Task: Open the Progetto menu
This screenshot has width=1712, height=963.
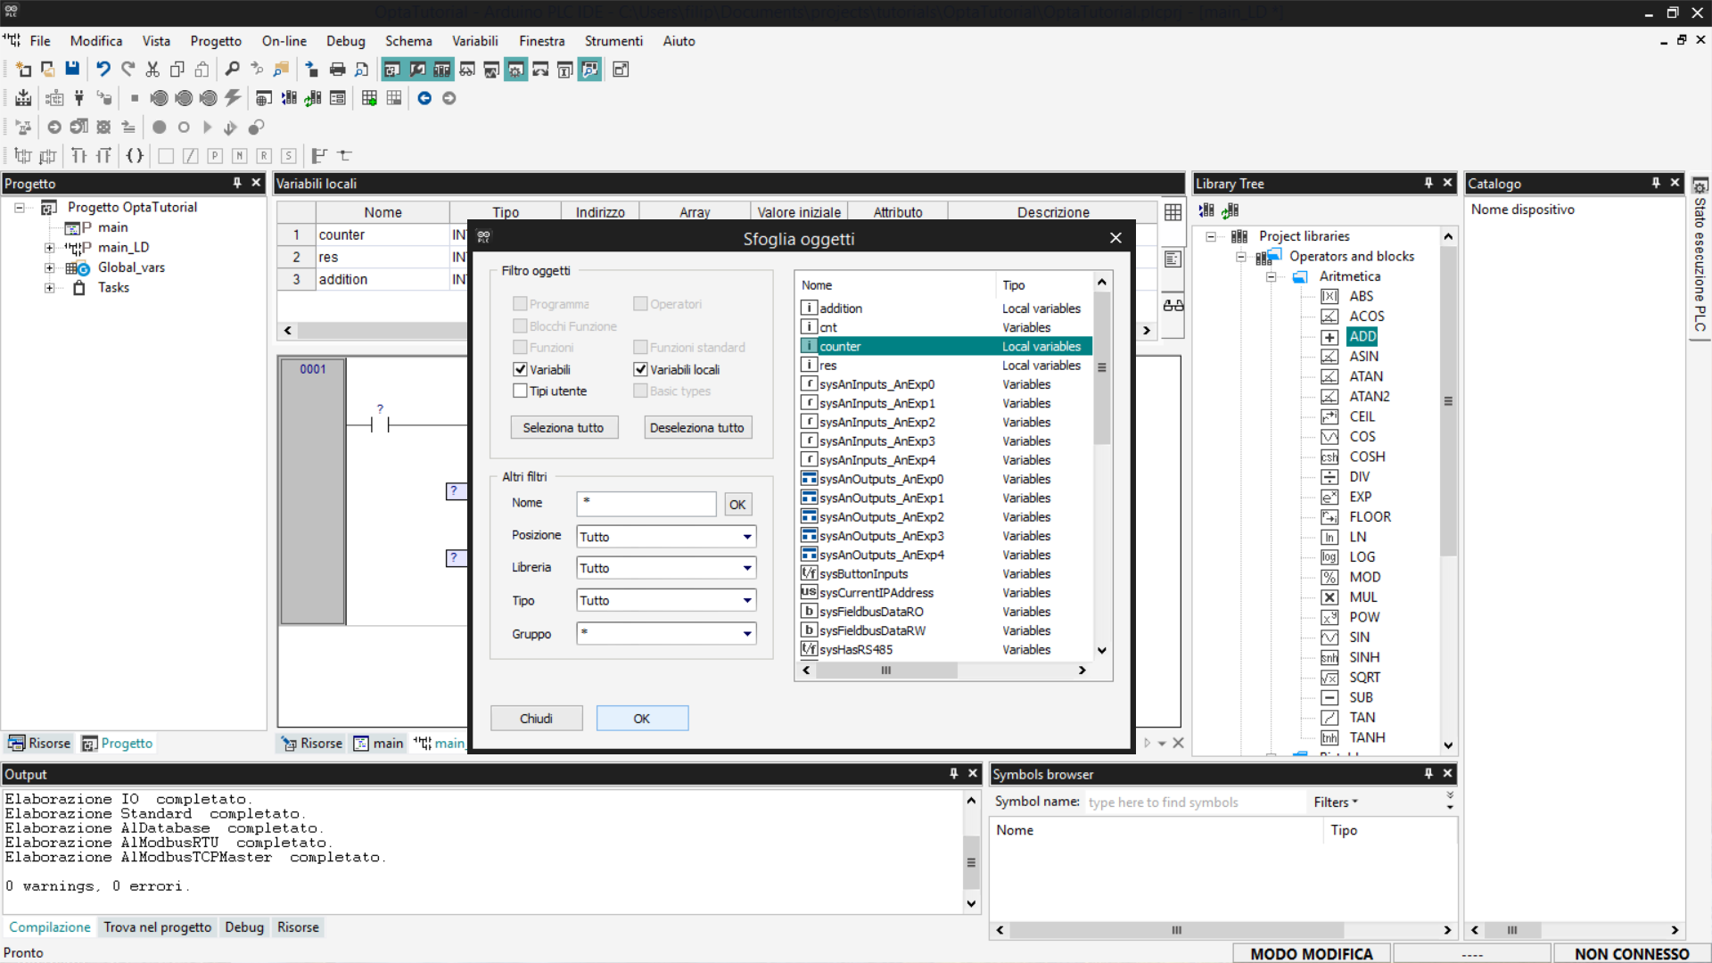Action: click(x=215, y=41)
